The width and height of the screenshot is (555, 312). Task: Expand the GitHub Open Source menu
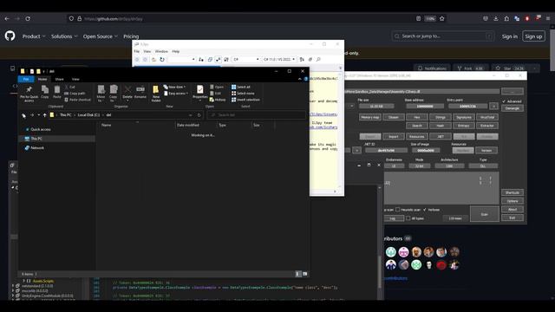coord(101,36)
